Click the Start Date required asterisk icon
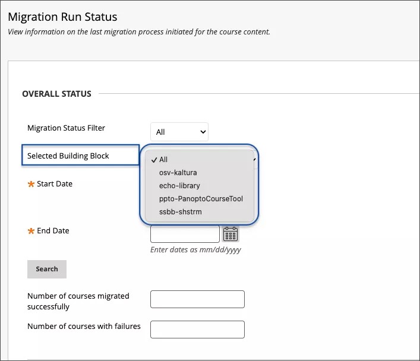 click(x=31, y=185)
